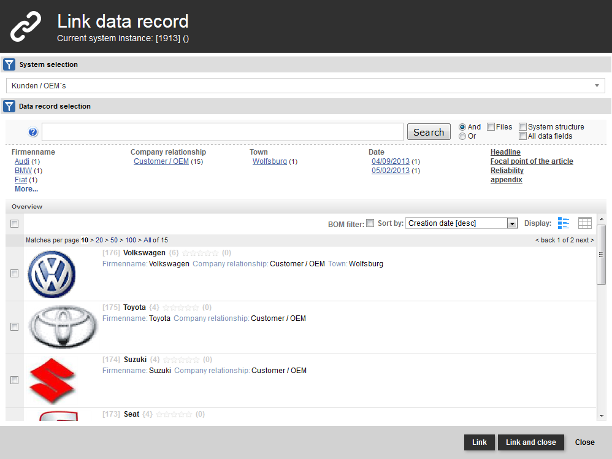Go to next results page

click(584, 241)
